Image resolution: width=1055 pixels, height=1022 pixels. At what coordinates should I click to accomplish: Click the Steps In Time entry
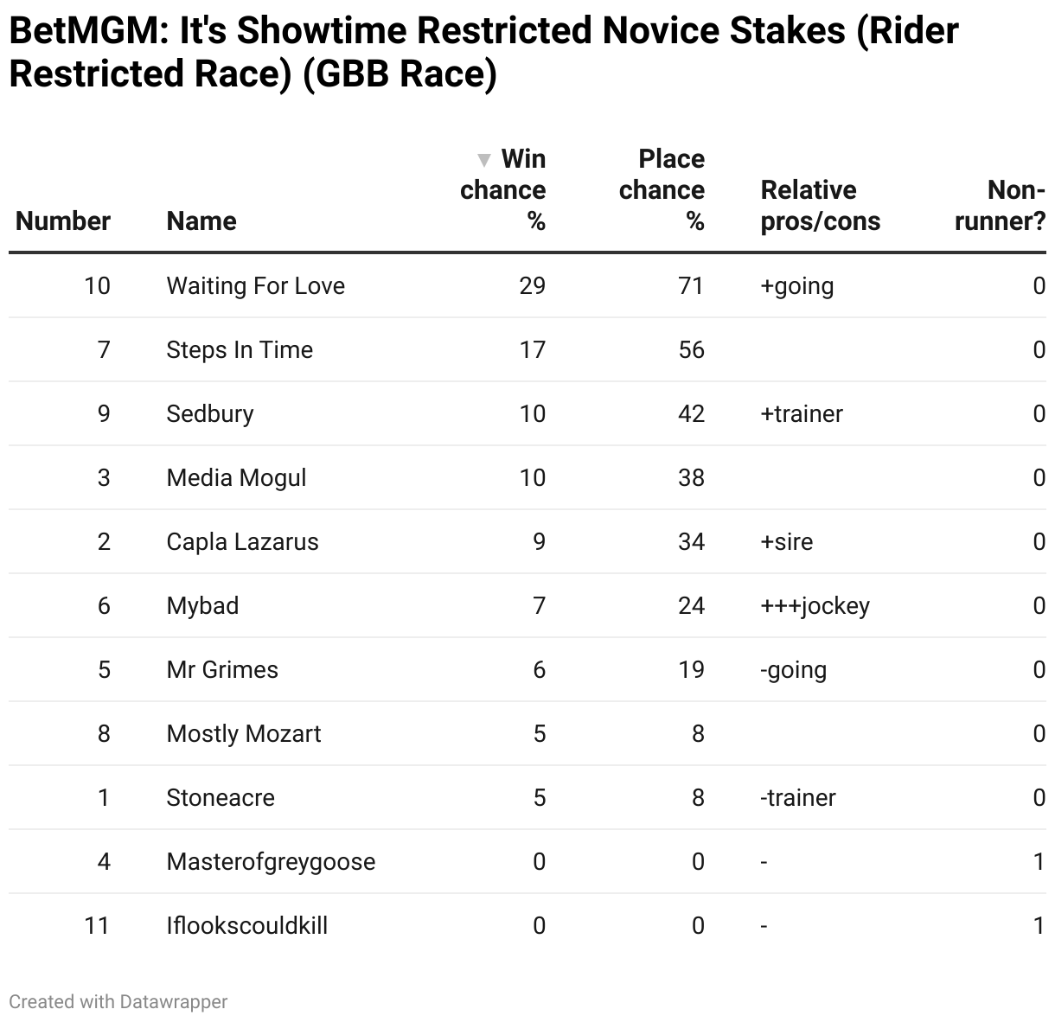coord(240,350)
